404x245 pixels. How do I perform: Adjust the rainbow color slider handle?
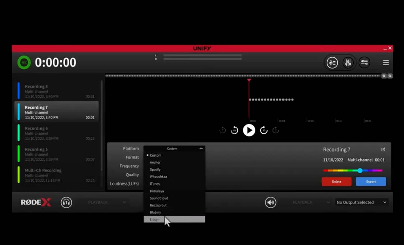pyautogui.click(x=360, y=171)
